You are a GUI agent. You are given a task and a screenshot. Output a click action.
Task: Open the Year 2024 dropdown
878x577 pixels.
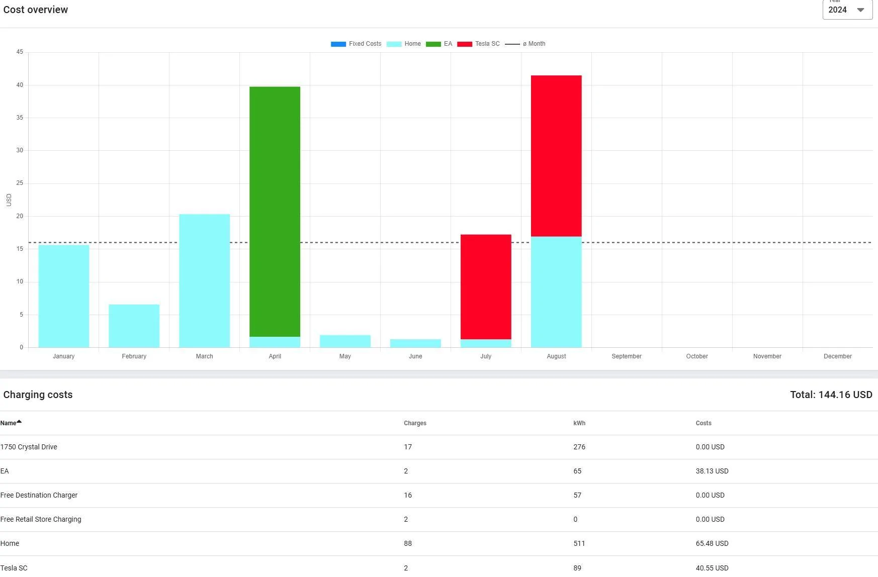click(x=847, y=10)
